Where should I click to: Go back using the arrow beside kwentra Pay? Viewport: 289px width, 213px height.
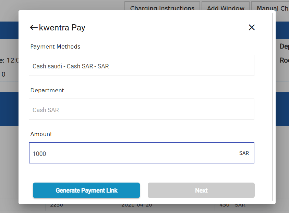pyautogui.click(x=34, y=28)
